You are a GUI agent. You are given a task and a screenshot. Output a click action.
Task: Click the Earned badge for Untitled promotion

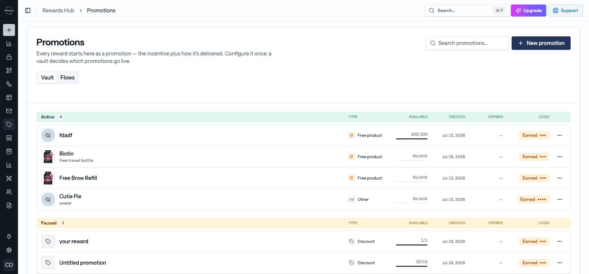pos(534,263)
